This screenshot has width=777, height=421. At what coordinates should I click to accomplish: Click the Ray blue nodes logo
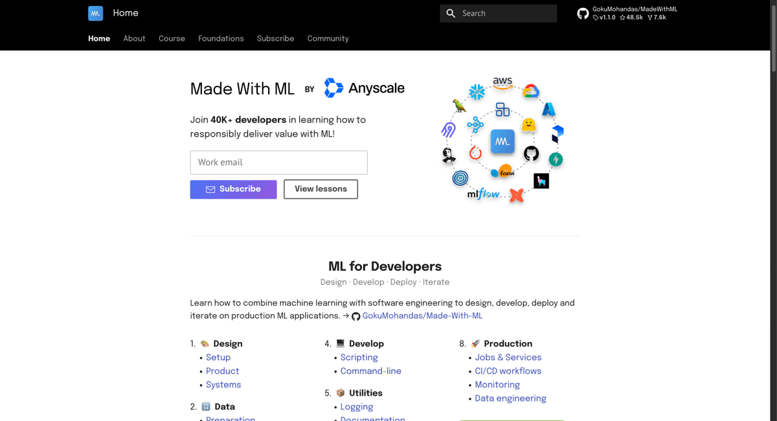click(475, 124)
